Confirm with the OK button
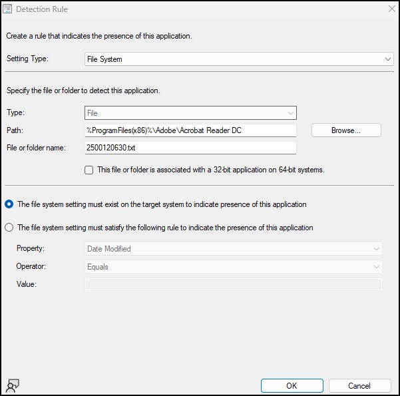The width and height of the screenshot is (400, 396). click(x=292, y=385)
